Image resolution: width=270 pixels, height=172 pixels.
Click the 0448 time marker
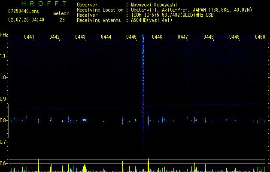tap(209, 37)
